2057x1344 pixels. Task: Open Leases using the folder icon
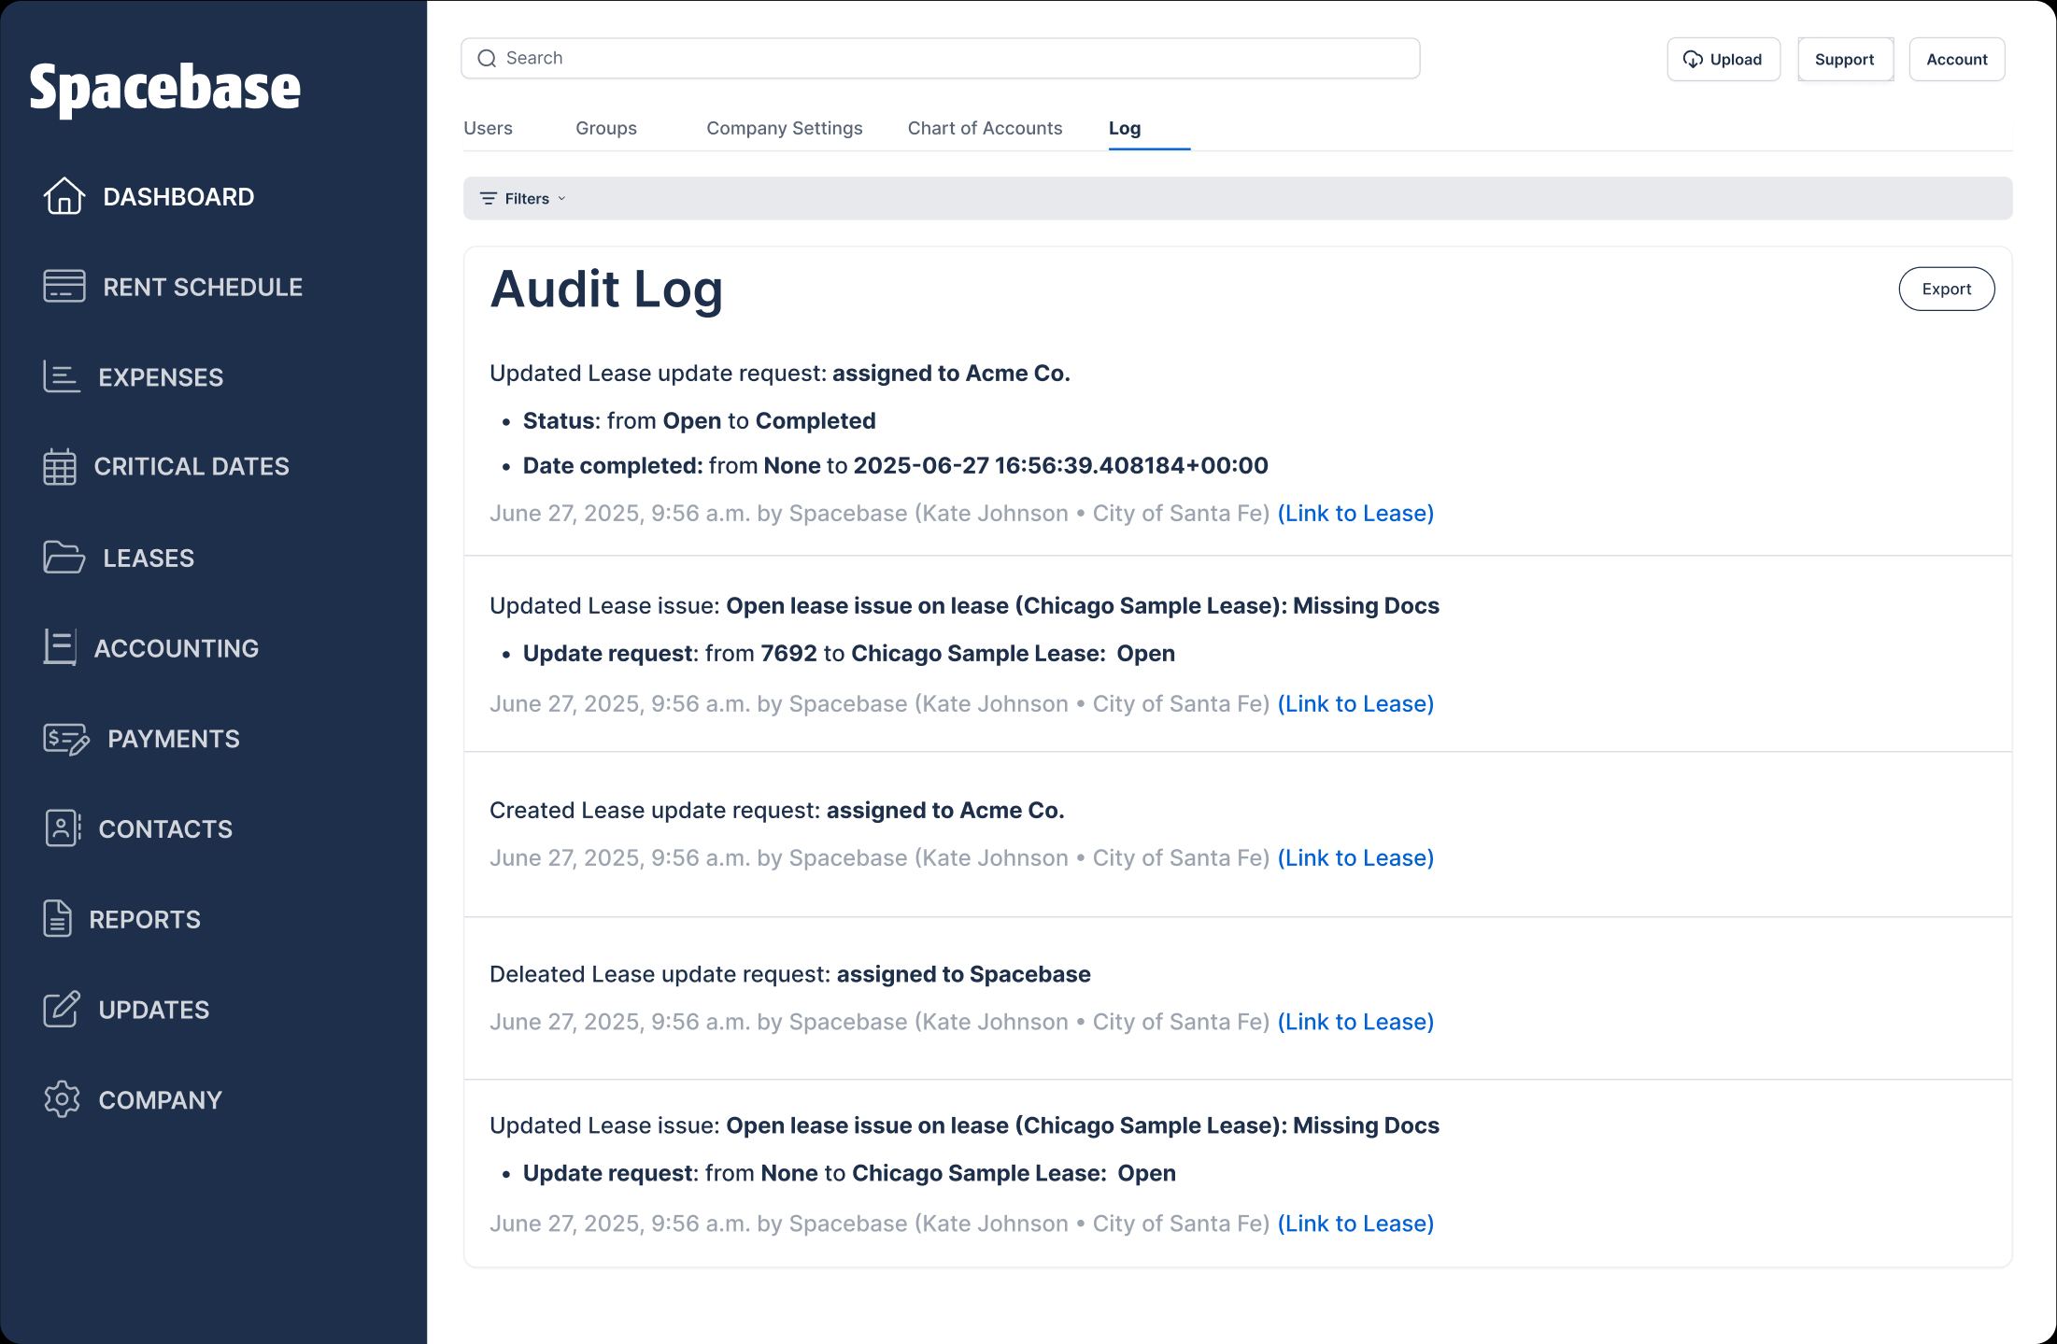coord(64,558)
